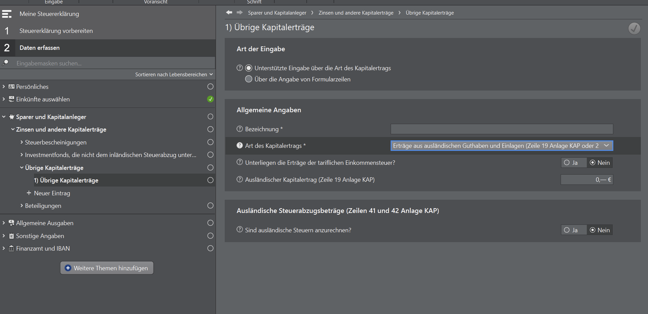
Task: Click the forward arrow in breadcrumb bar
Action: click(x=240, y=13)
